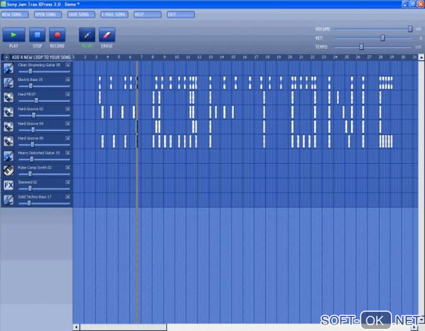This screenshot has height=331, width=425.
Task: Click the Hard Fill 07 drum icon
Action: click(x=8, y=98)
